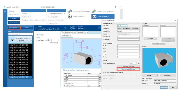Select the Outdoor supply air device icon
The width and height of the screenshot is (183, 96).
pos(94,11)
